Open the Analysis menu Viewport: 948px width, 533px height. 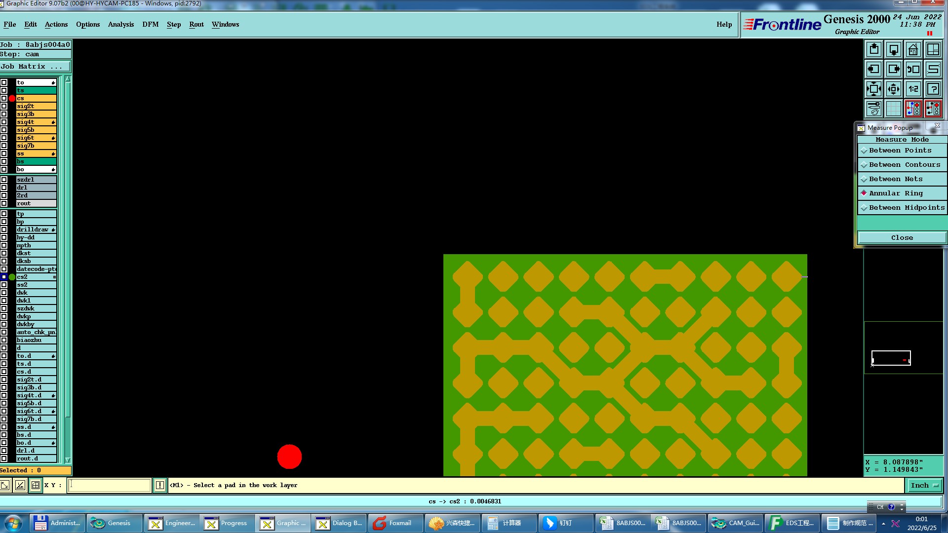120,25
